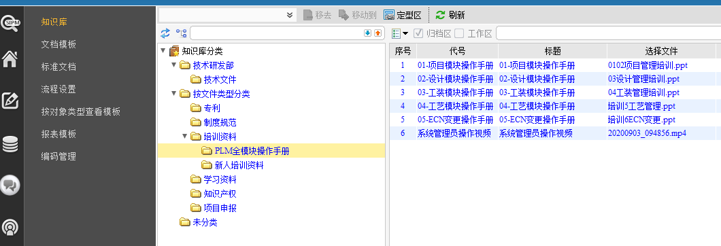Click 05-ECN变更操作手册 in 代号 column

455,120
